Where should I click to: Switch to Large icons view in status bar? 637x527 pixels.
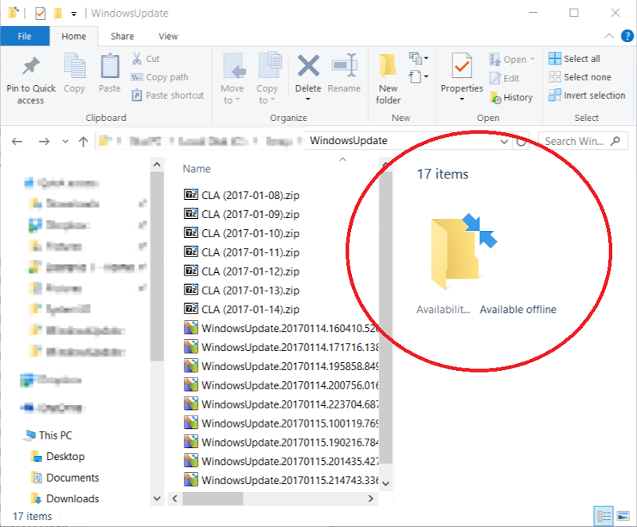pyautogui.click(x=623, y=516)
